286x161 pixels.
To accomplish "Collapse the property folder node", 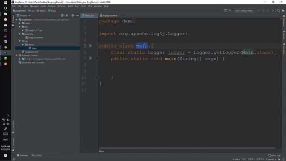I will click(x=20, y=34).
